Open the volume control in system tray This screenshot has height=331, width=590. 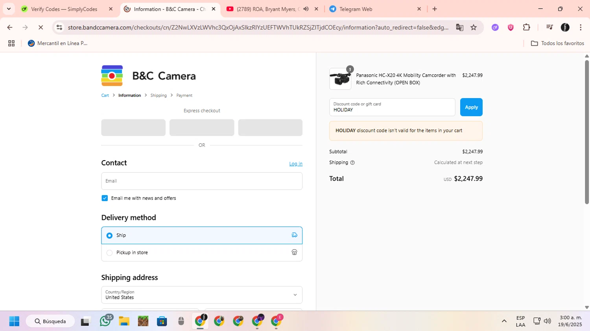[x=548, y=321]
